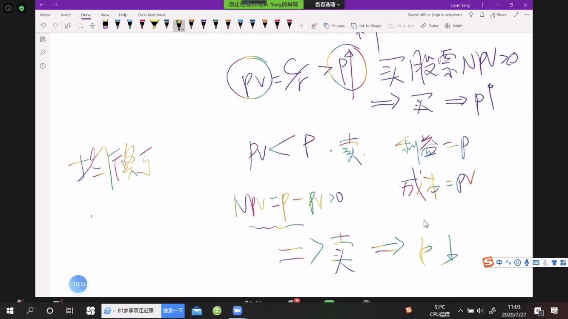Expand the rainbow pen options arrow
The height and width of the screenshot is (319, 568).
click(182, 30)
